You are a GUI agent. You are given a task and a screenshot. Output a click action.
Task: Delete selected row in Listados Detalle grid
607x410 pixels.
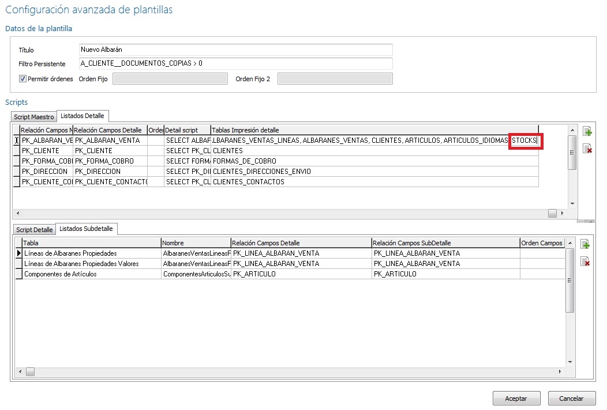(587, 149)
